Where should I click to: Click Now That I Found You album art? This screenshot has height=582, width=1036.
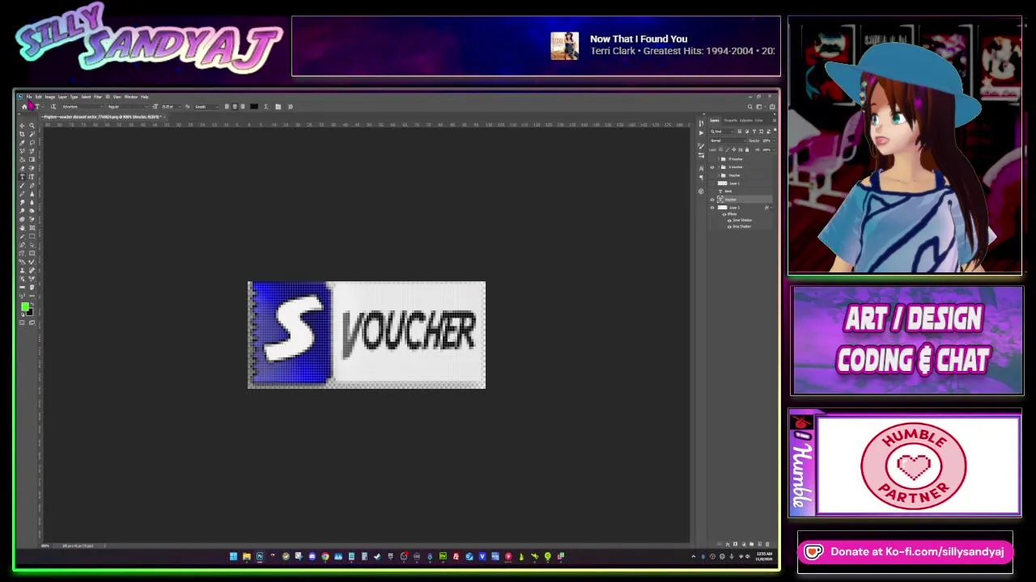[565, 46]
